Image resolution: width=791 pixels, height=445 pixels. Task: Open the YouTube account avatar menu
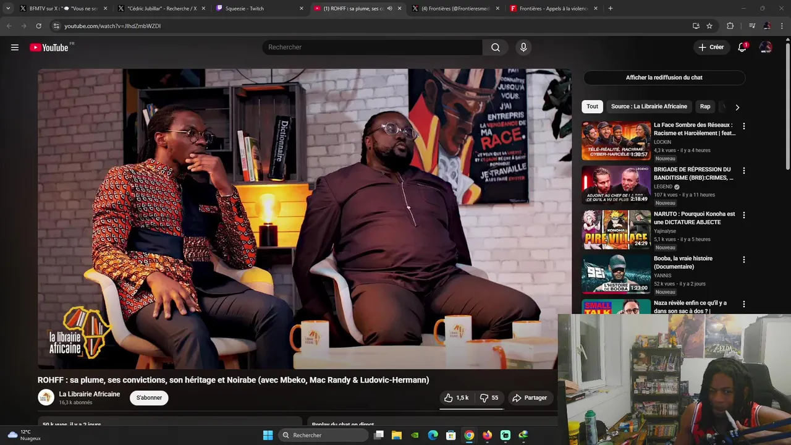pyautogui.click(x=766, y=48)
